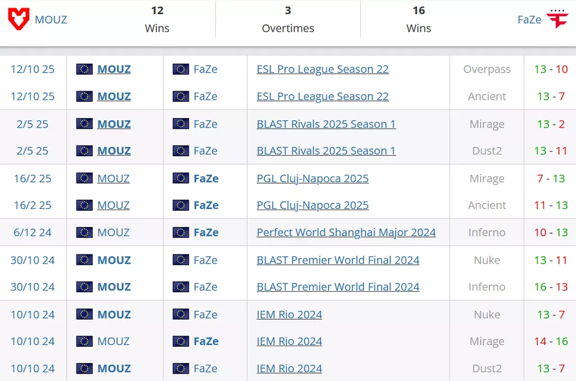Click the 16 - 13 Inferno score

point(551,287)
